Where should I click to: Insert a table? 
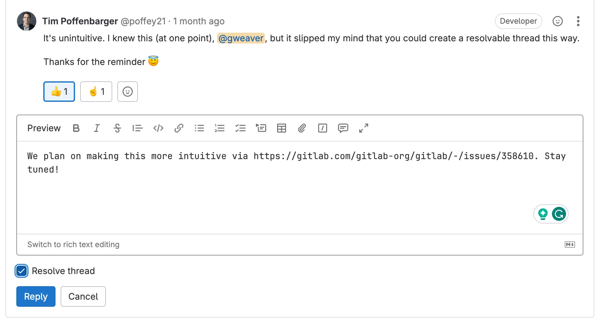coord(281,128)
